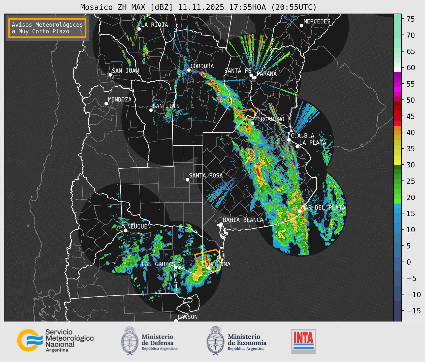Click the BAHÍA BLANCA city label
The image size is (425, 362).
[243, 220]
